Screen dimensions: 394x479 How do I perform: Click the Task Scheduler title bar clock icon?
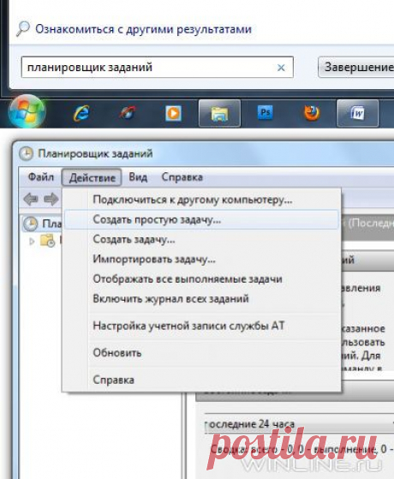pyautogui.click(x=26, y=153)
